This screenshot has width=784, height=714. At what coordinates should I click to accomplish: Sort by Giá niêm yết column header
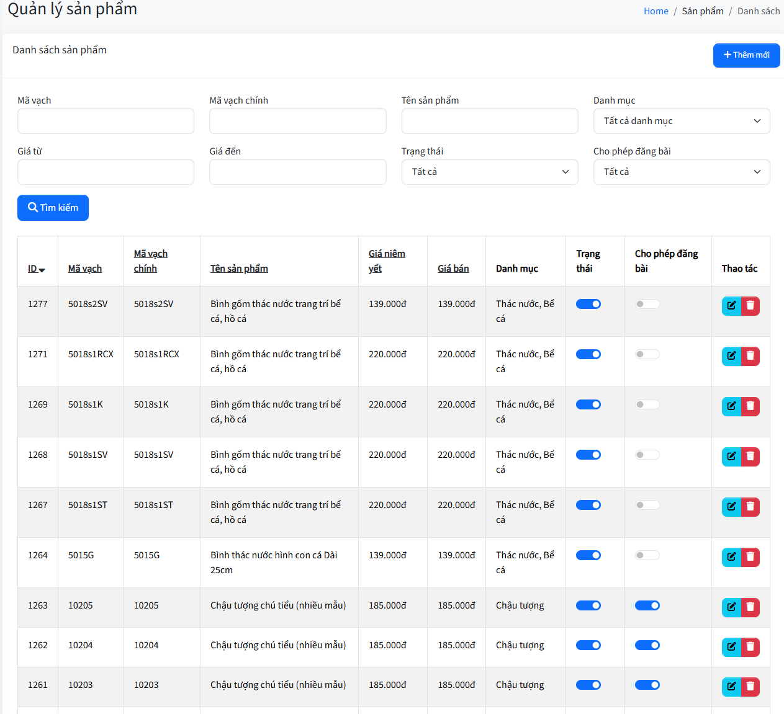[x=387, y=261]
